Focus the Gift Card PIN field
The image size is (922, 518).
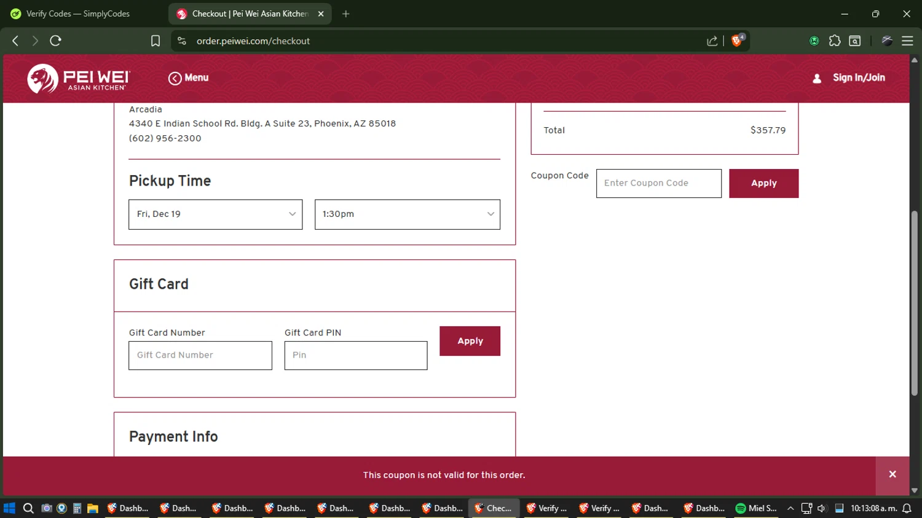tap(356, 355)
